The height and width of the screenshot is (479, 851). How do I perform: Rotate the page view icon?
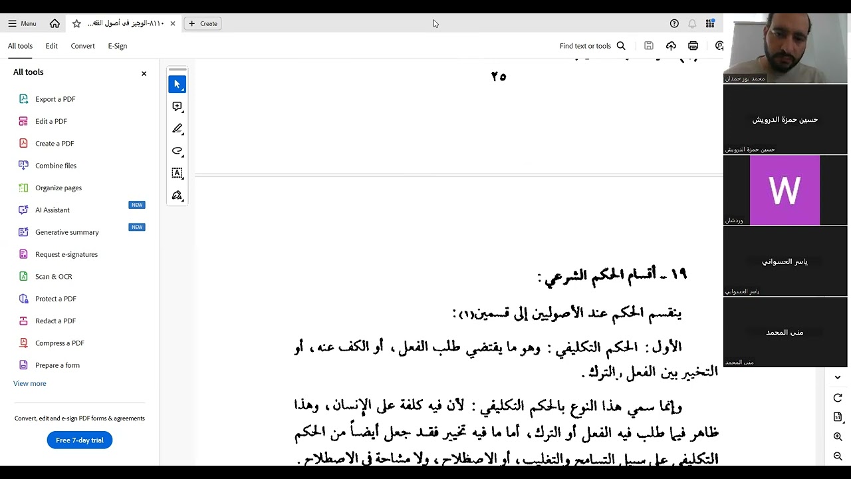coord(838,398)
